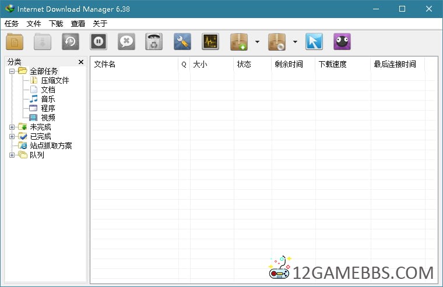Select the 视频 category
Viewport: 443px width, 287px height.
[x=48, y=118]
